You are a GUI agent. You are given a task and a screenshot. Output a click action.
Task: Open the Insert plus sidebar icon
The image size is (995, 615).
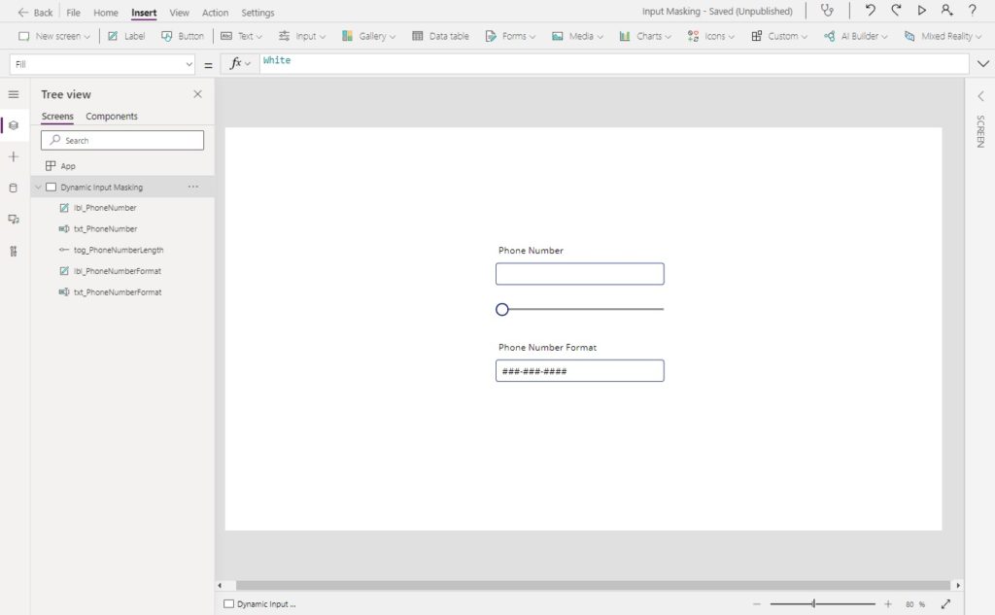14,156
